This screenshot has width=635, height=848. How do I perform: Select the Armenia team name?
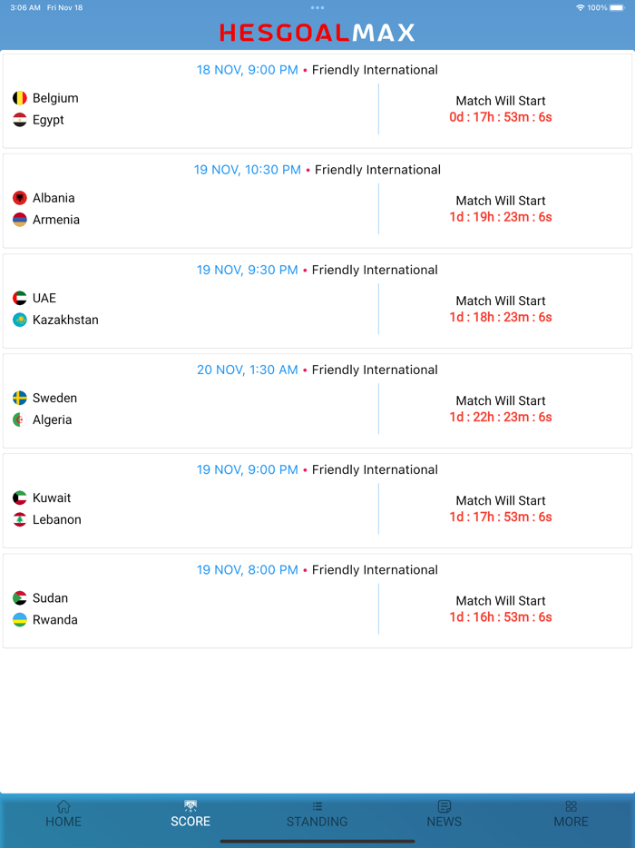coord(56,220)
